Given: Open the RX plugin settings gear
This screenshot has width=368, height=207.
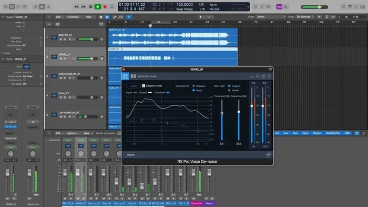Looking at the screenshot, I should [x=263, y=76].
